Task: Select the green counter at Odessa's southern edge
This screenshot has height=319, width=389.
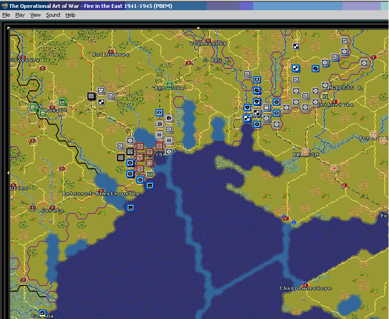Action: 150,174
